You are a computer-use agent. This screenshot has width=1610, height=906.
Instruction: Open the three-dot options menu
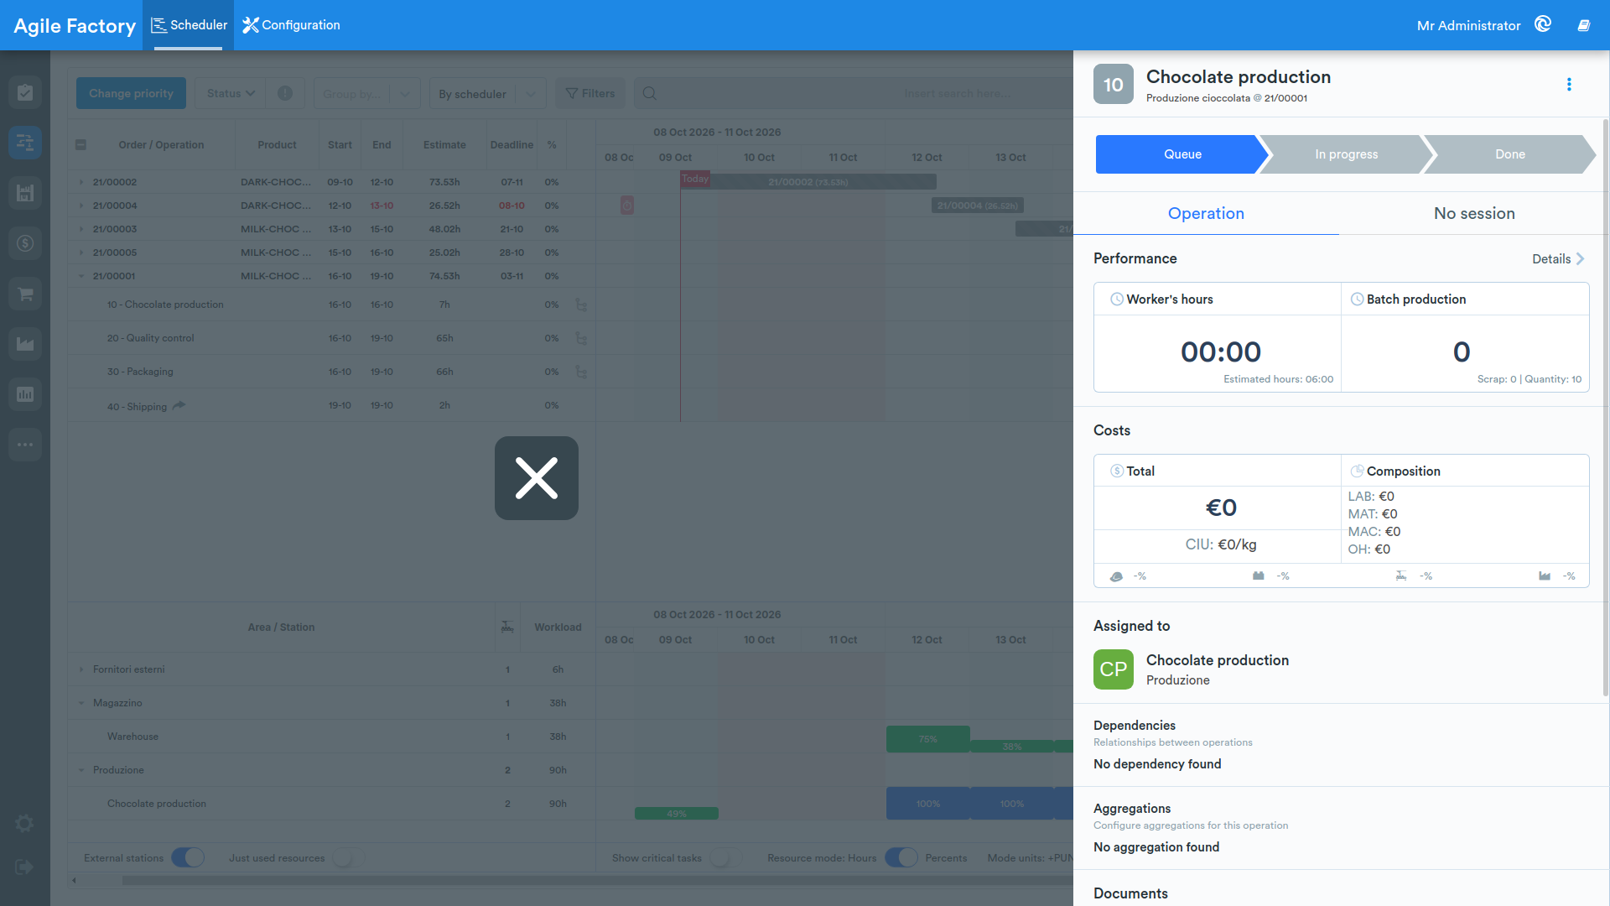tap(1569, 85)
